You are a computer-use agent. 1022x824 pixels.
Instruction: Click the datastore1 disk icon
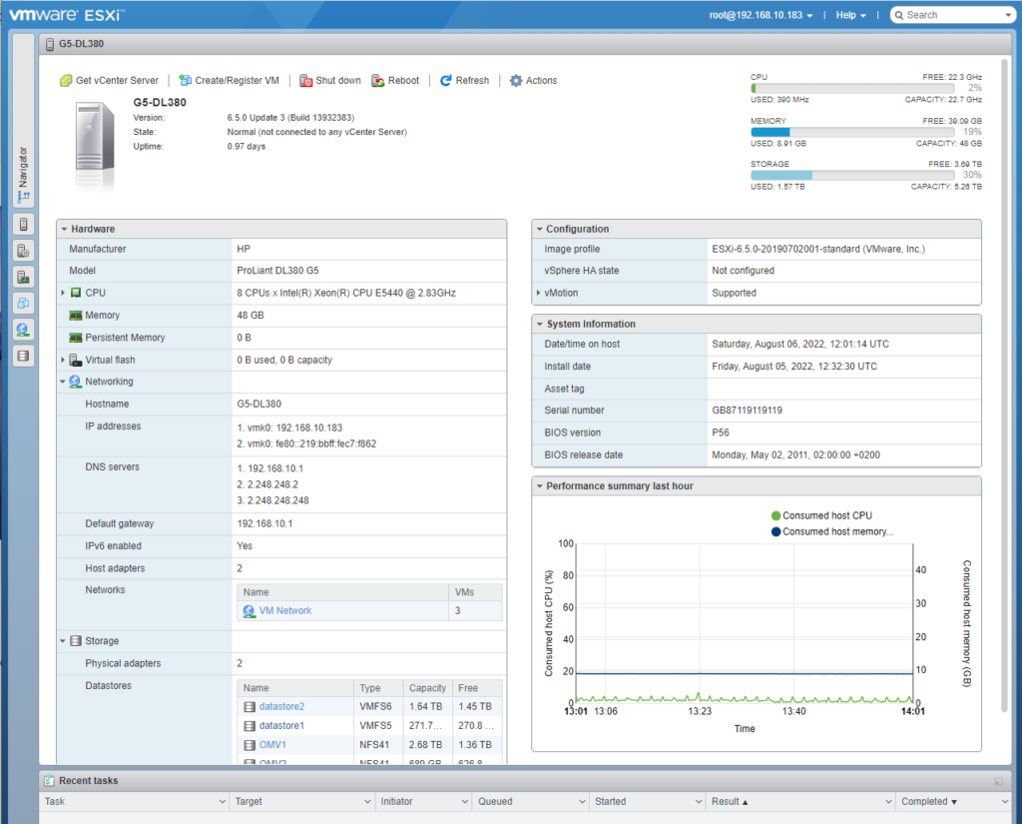coord(250,725)
